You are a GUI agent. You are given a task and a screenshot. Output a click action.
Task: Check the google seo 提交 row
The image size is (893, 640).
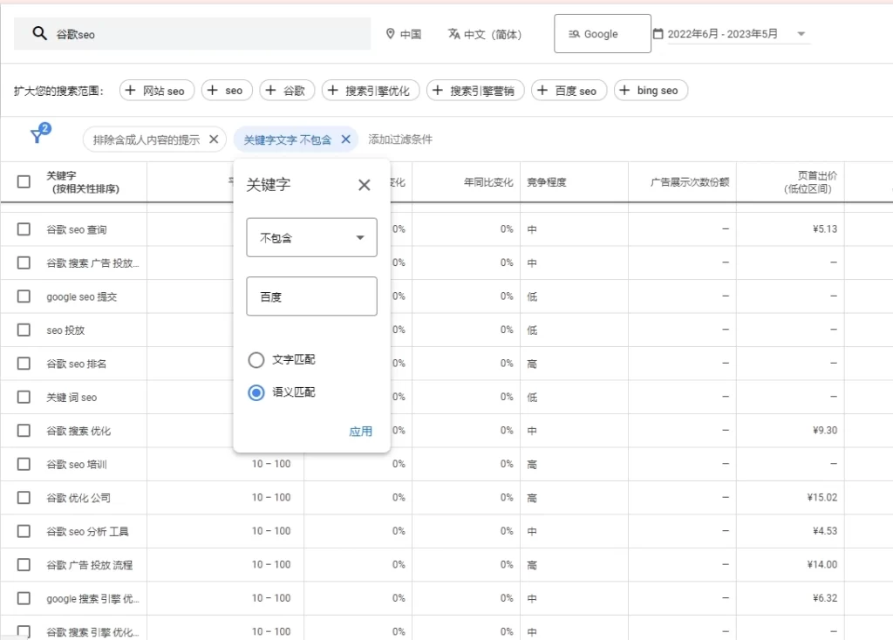24,296
